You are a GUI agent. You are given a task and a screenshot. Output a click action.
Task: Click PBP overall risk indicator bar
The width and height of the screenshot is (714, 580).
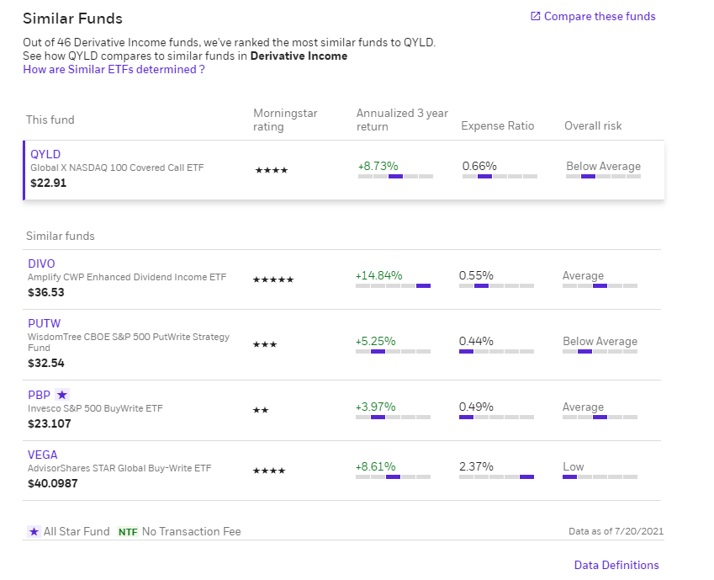[600, 418]
